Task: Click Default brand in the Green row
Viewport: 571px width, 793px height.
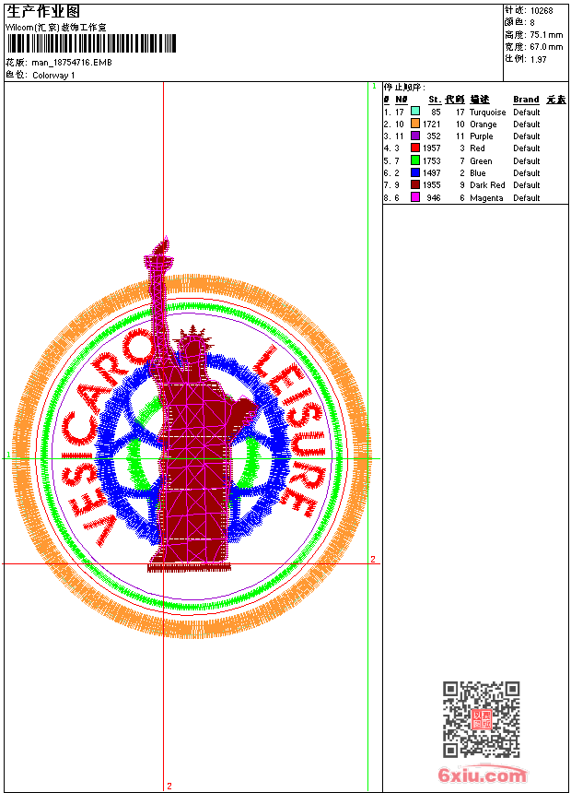Action: (527, 160)
